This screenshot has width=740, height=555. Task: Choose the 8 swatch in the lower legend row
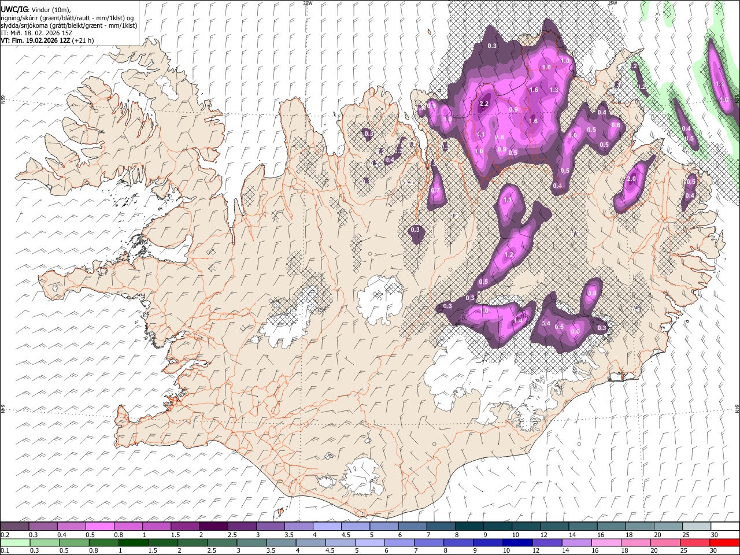coord(458,542)
